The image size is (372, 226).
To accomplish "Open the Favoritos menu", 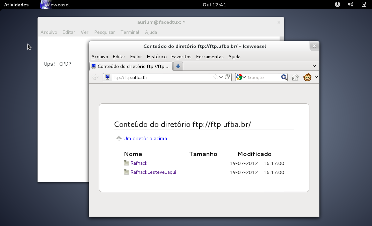I will pyautogui.click(x=181, y=57).
